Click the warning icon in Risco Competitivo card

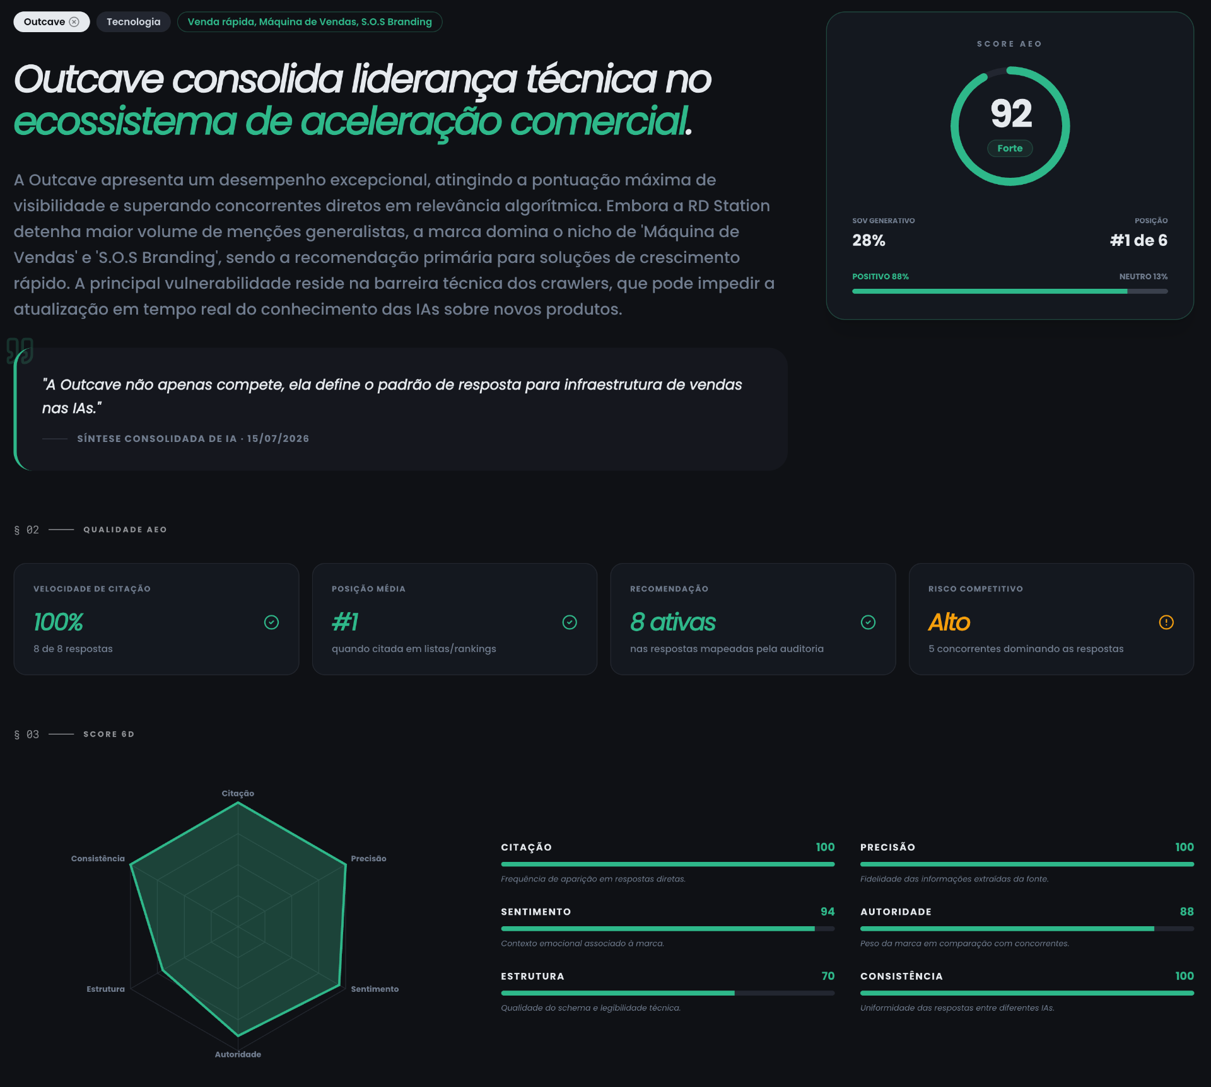point(1166,622)
